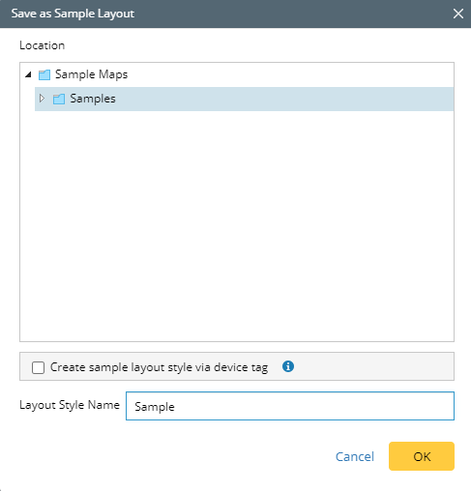Click empty area of the Location tree list

pos(237,225)
